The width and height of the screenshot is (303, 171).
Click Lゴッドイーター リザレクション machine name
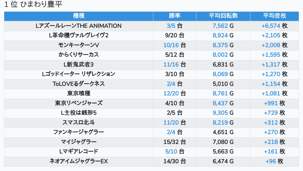tap(79, 74)
